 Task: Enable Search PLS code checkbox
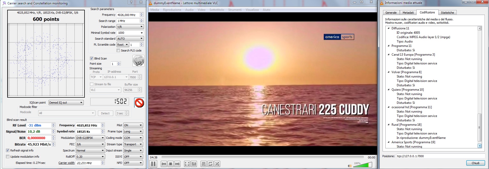118,50
